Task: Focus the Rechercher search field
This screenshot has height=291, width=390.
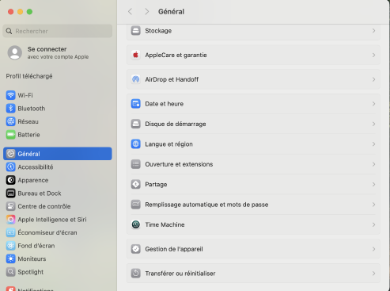Action: 58,31
